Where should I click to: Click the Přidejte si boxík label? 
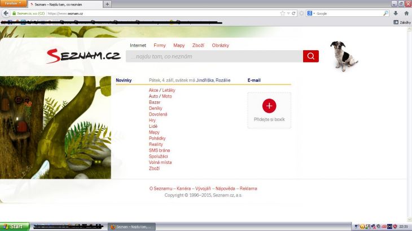[269, 119]
